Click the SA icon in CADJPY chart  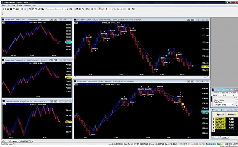point(4,22)
